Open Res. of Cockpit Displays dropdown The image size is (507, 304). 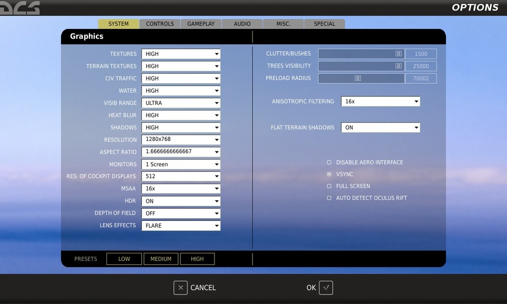coord(181,176)
